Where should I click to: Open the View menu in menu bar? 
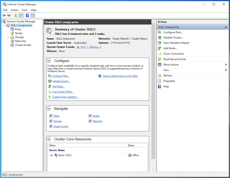click(x=25, y=10)
